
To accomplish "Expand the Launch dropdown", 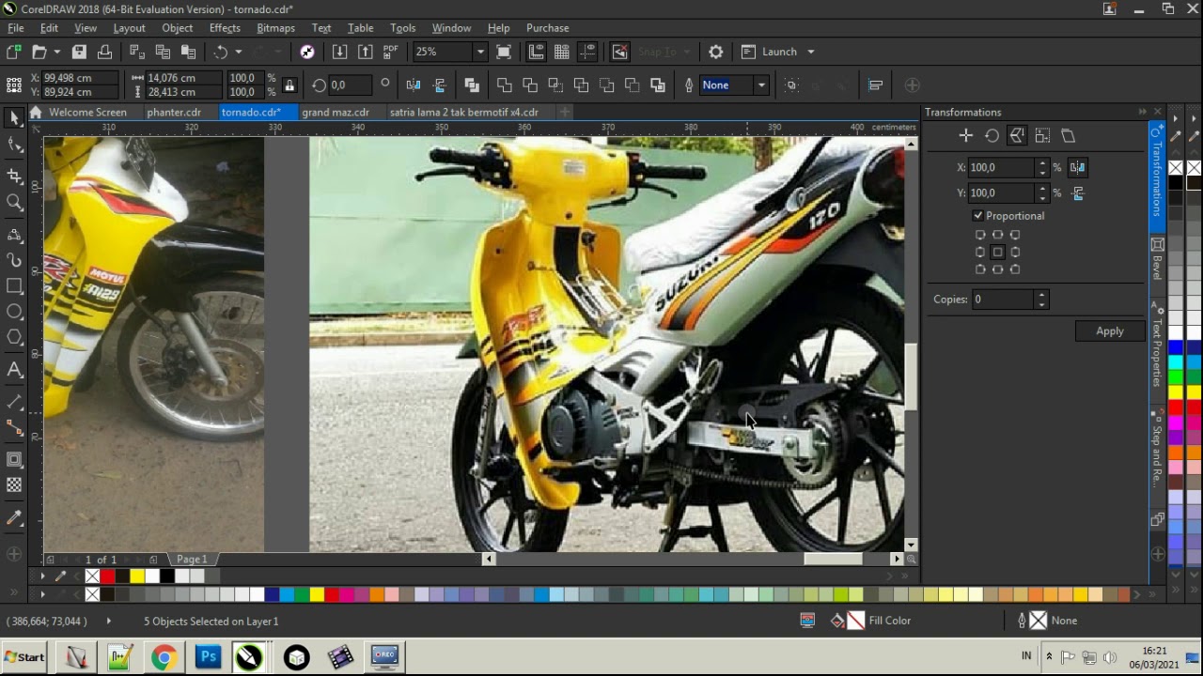I will point(810,52).
